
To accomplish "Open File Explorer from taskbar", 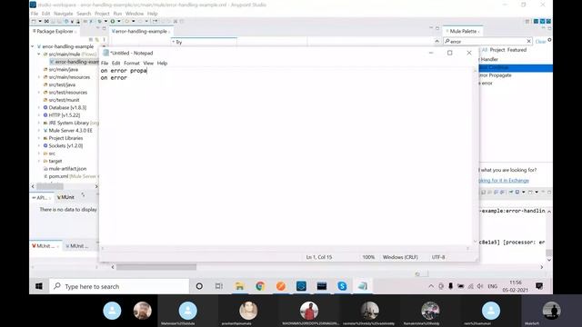I will pyautogui.click(x=240, y=286).
